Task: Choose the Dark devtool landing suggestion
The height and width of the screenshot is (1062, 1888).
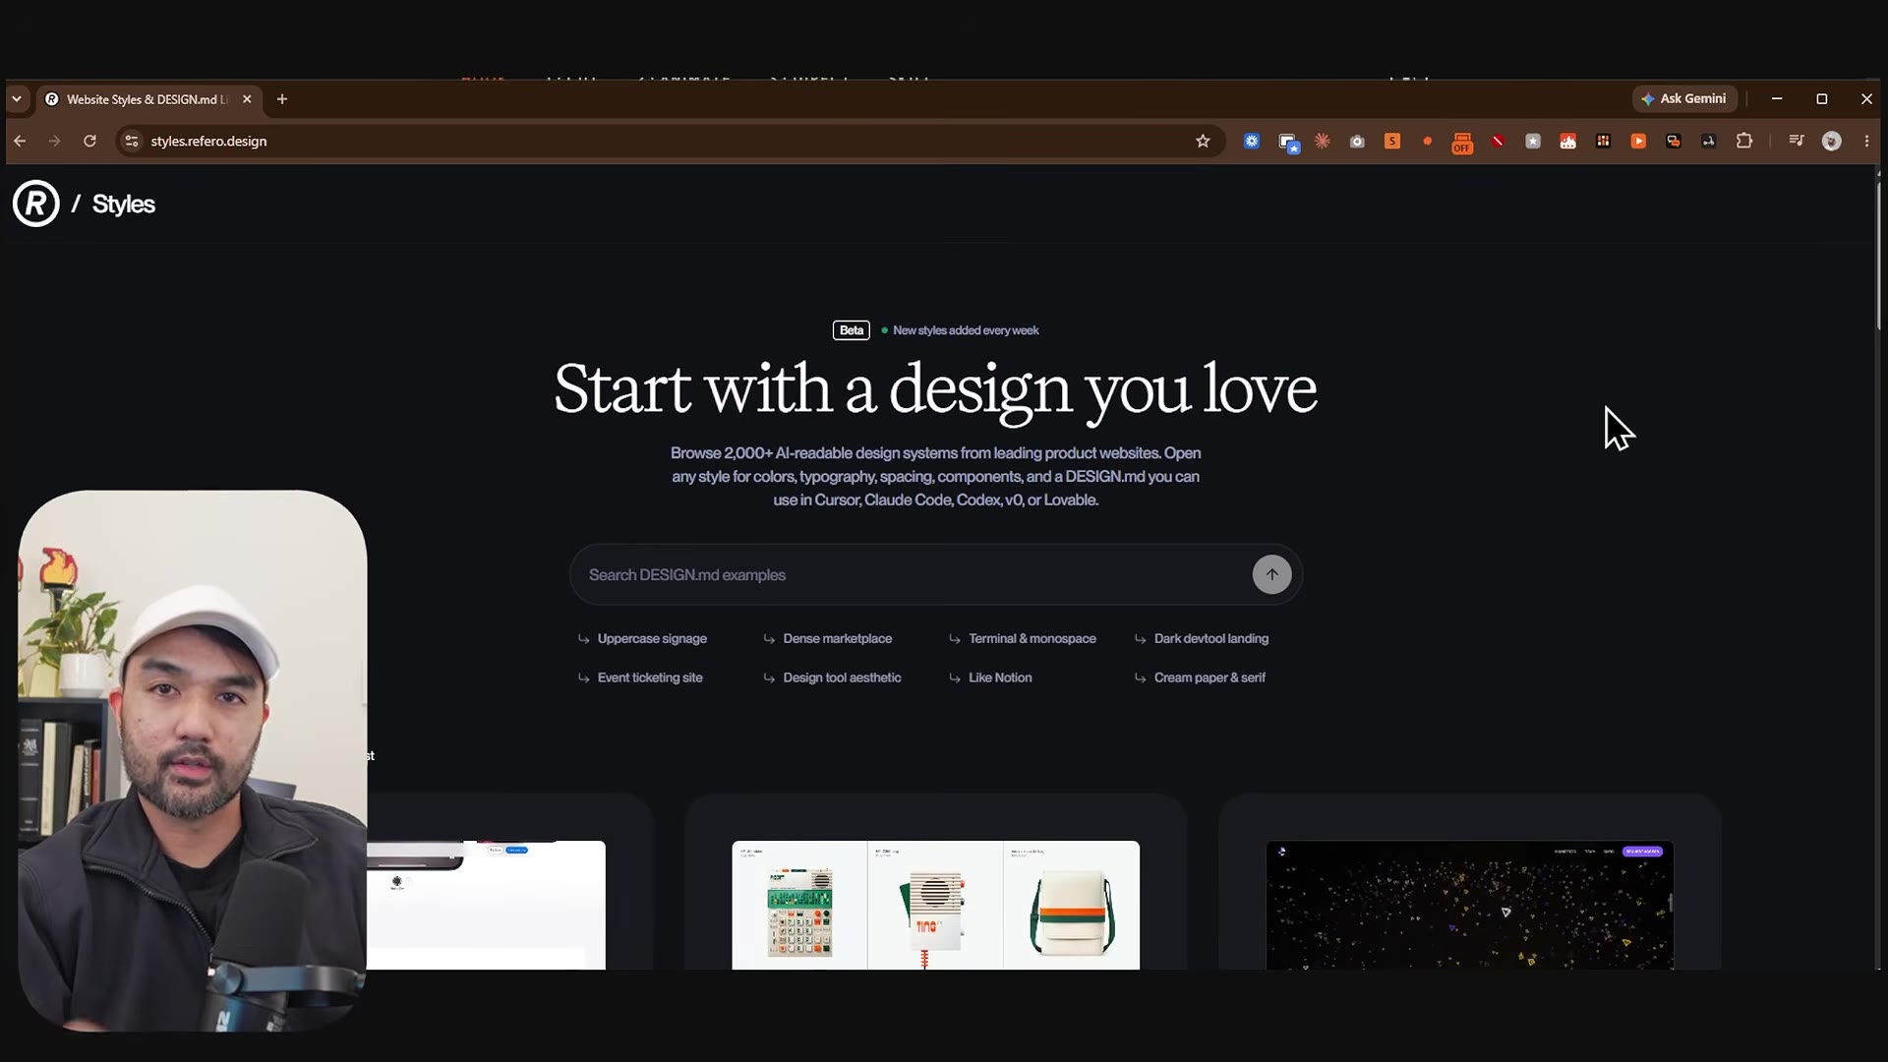Action: 1202,638
